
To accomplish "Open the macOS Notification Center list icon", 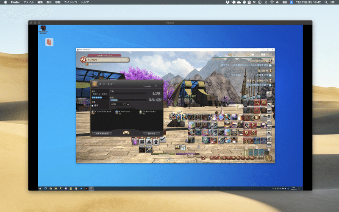I will pos(332,2).
